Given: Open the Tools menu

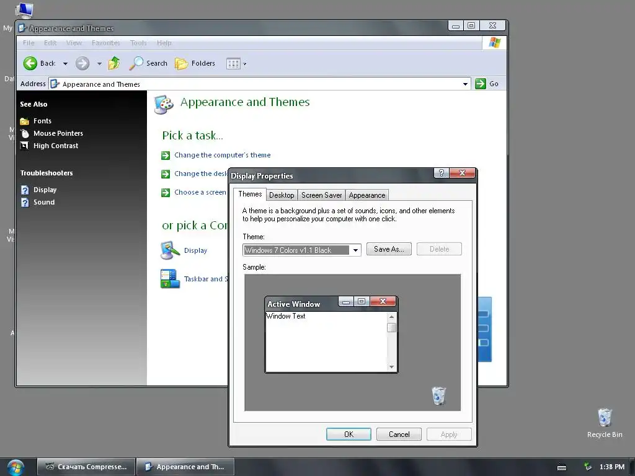Looking at the screenshot, I should 138,43.
